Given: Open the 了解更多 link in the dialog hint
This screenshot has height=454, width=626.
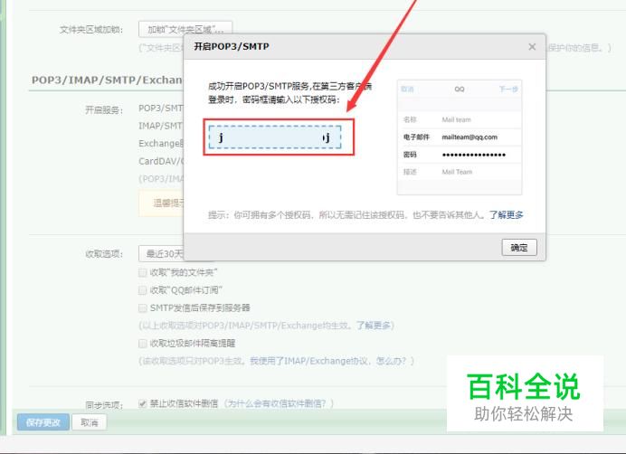Looking at the screenshot, I should pyautogui.click(x=507, y=215).
